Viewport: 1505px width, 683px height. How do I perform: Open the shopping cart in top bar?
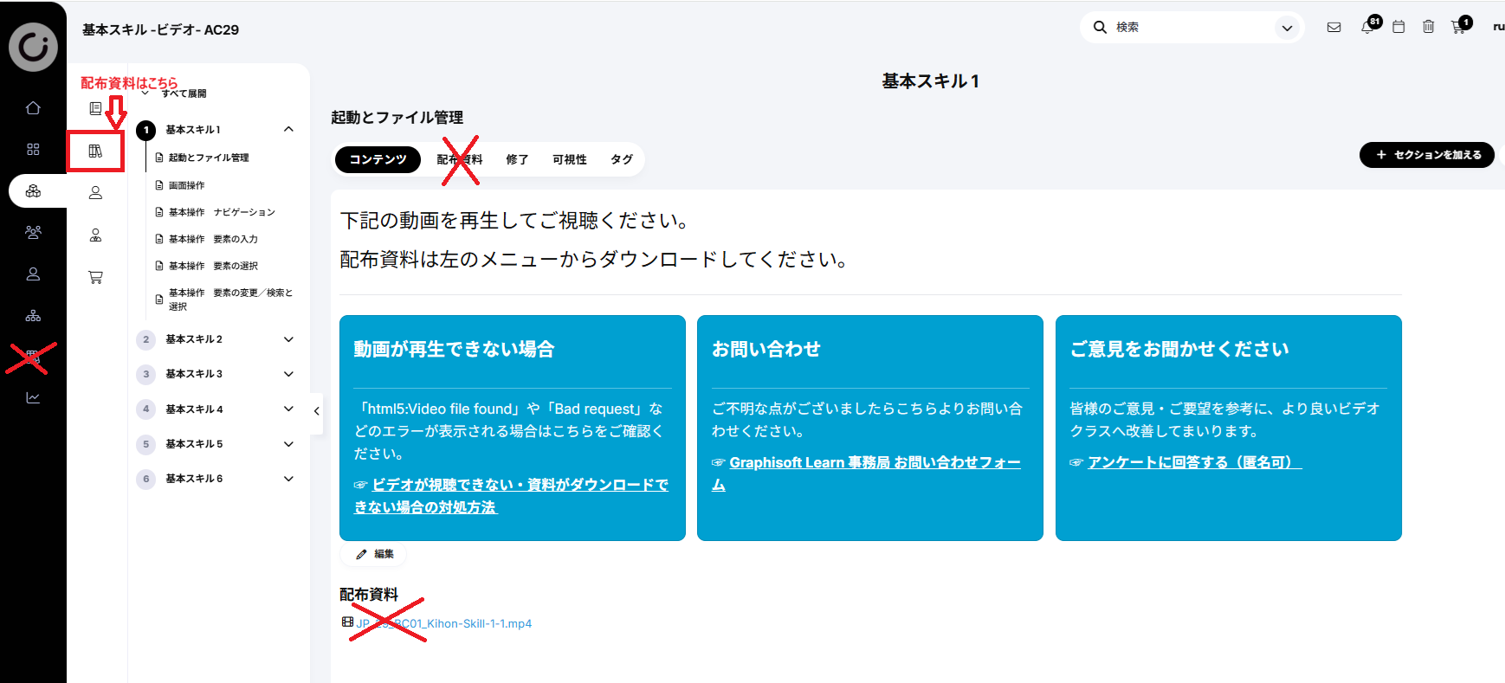(1458, 28)
